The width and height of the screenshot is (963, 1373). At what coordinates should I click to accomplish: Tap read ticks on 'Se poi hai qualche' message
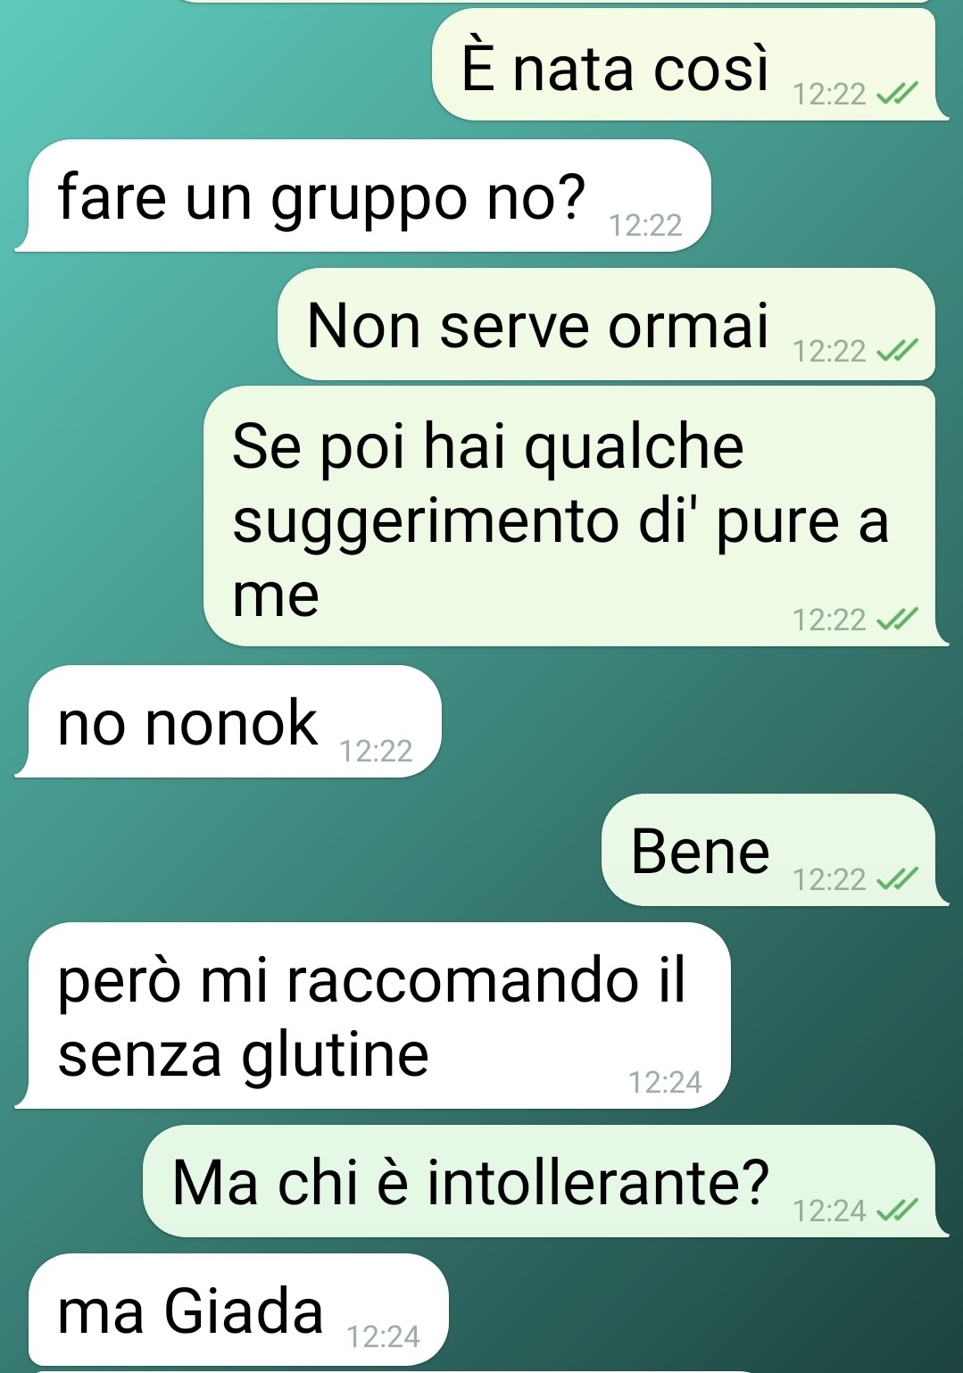897,619
